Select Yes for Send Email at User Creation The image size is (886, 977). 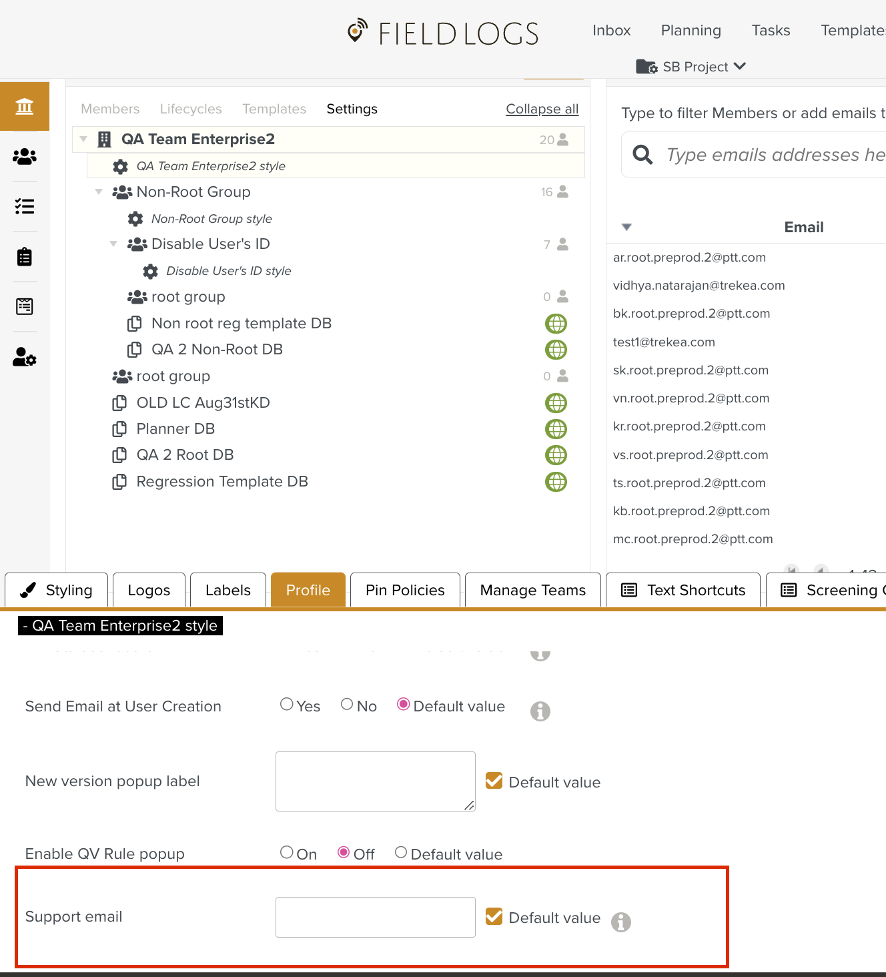pyautogui.click(x=287, y=704)
